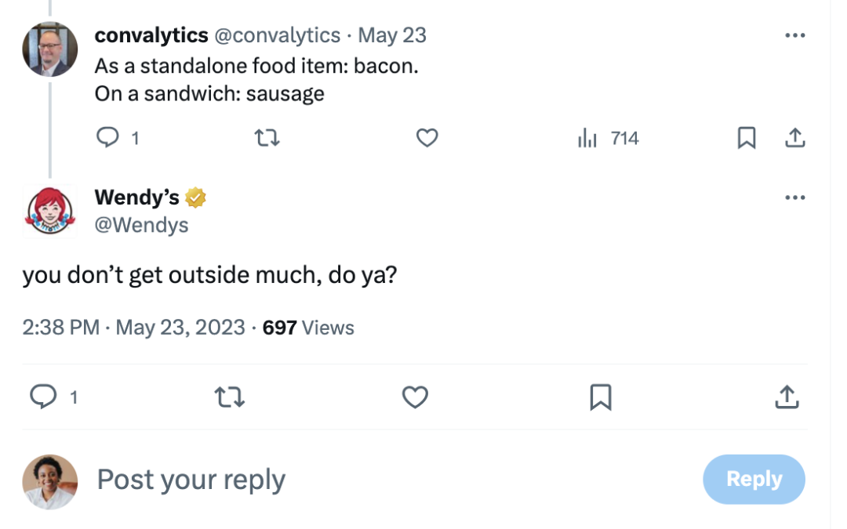Image resolution: width=847 pixels, height=529 pixels.
Task: Like the convalytics bacon tweet
Action: pyautogui.click(x=427, y=139)
